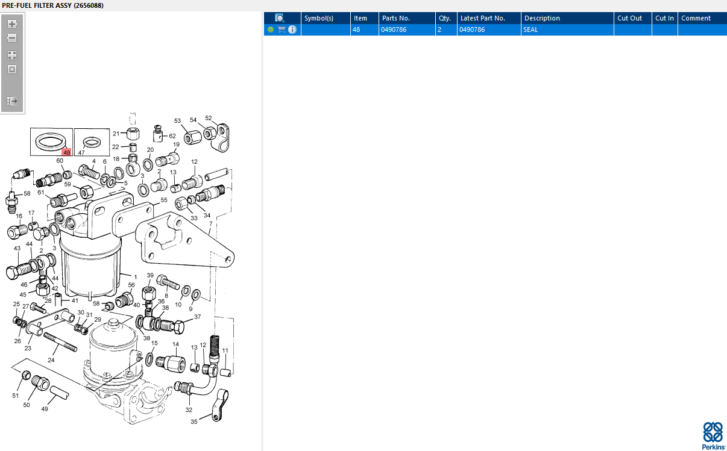Image resolution: width=727 pixels, height=451 pixels.
Task: Select callout 24 on the stud
Action: click(51, 360)
